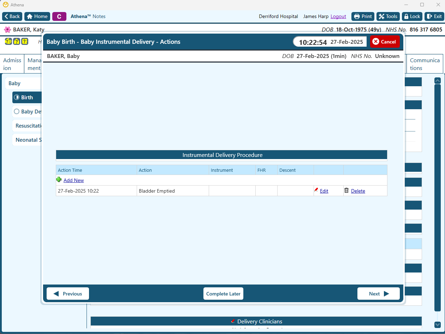445x334 pixels.
Task: Delete the Bladder Emptied row
Action: [x=358, y=191]
